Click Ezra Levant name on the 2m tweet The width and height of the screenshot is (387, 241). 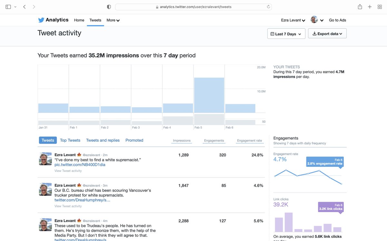click(x=65, y=155)
